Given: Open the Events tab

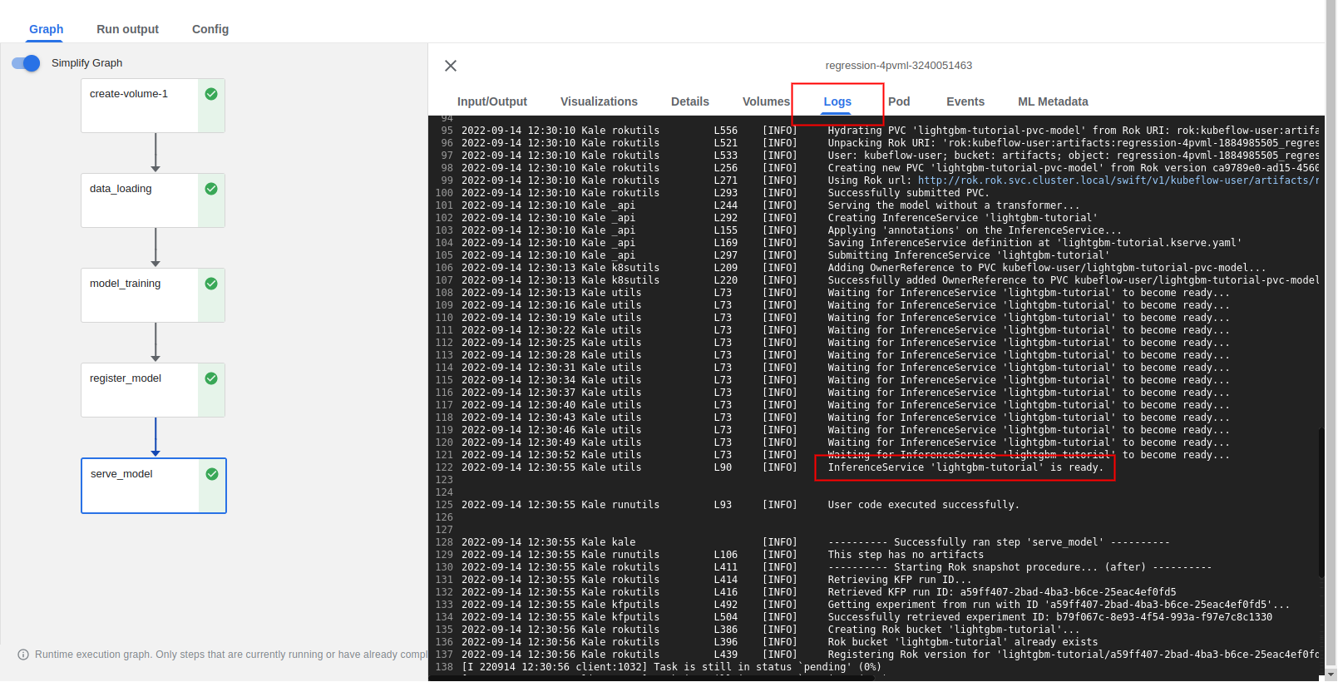Looking at the screenshot, I should 965,101.
